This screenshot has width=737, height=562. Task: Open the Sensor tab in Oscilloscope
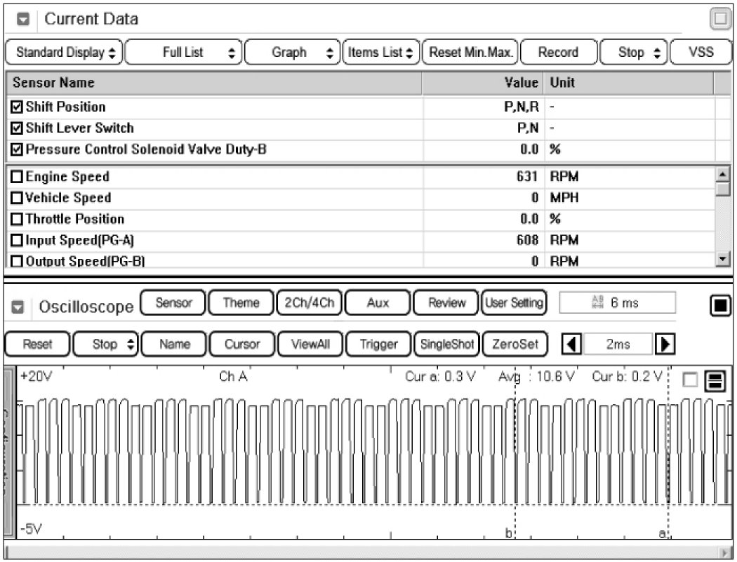pos(173,303)
